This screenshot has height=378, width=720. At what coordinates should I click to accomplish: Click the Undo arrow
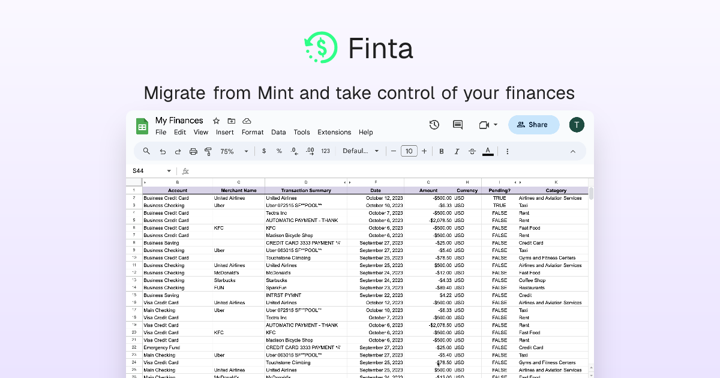point(163,151)
